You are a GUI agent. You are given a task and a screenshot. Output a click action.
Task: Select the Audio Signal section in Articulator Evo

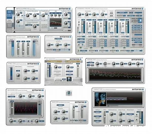(x=10, y=12)
